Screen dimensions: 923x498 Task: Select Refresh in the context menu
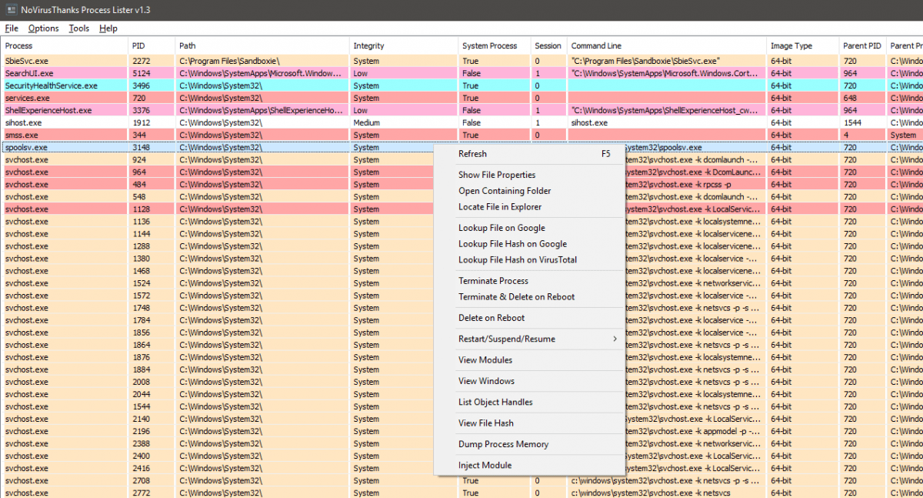[x=472, y=154]
